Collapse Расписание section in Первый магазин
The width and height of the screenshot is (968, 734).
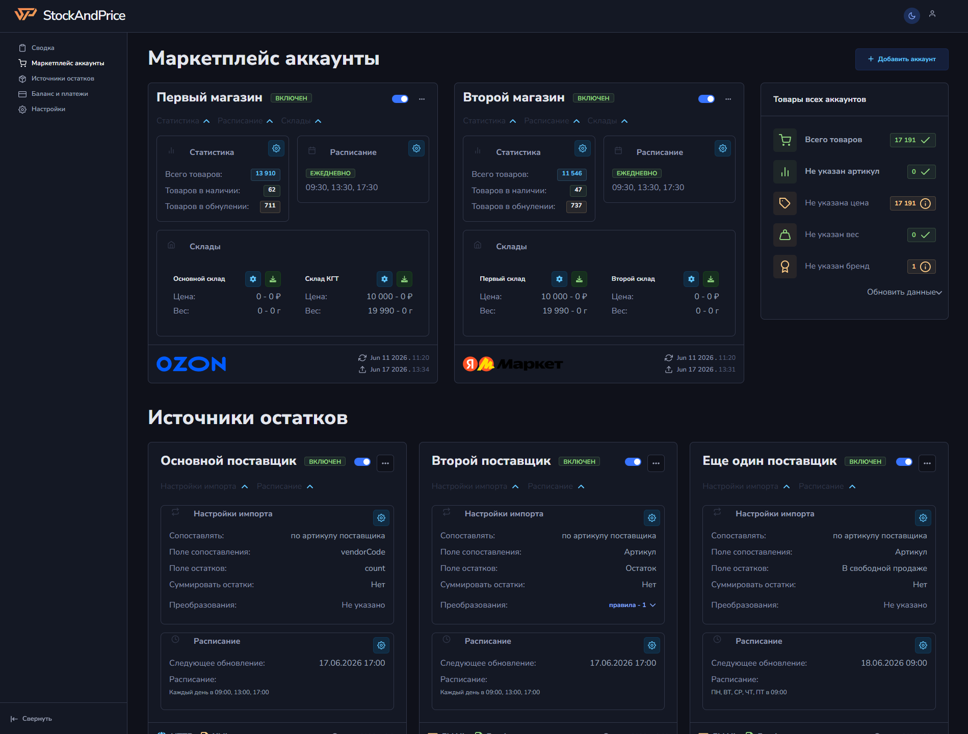[x=245, y=121]
